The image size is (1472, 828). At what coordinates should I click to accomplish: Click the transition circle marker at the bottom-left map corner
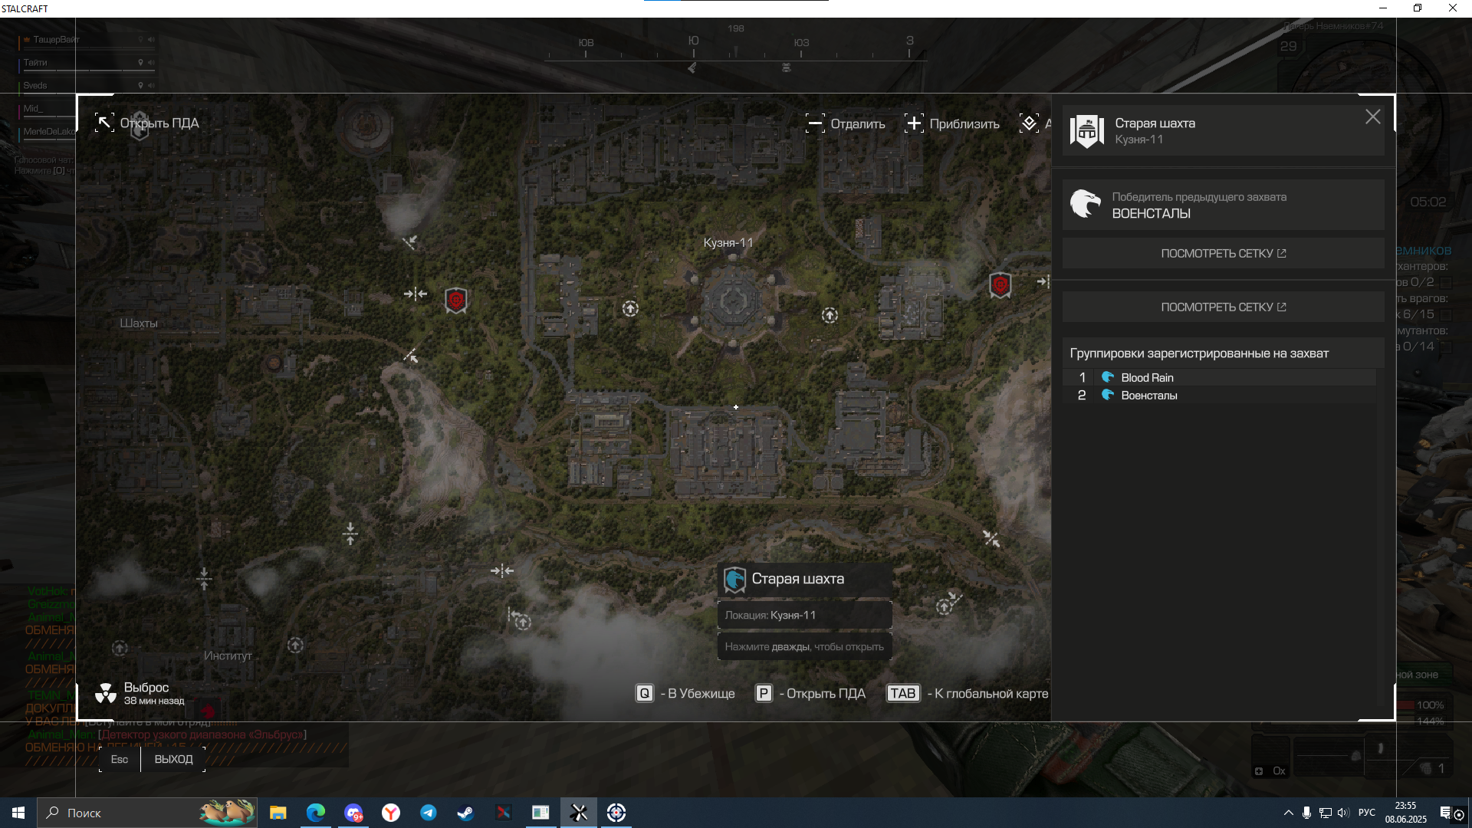click(x=120, y=649)
